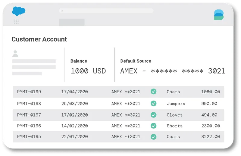
Task: Click the Customer Account heading
Action: pos(39,39)
